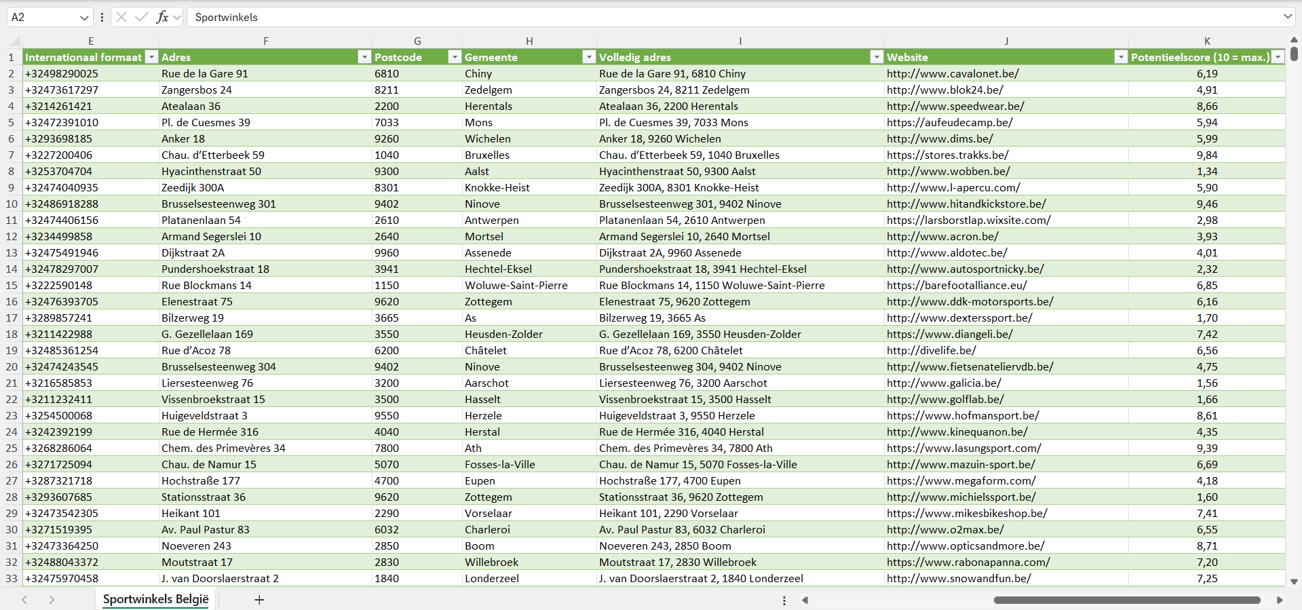Open the Name Box dropdown
Viewport: 1302px width, 610px height.
[84, 18]
